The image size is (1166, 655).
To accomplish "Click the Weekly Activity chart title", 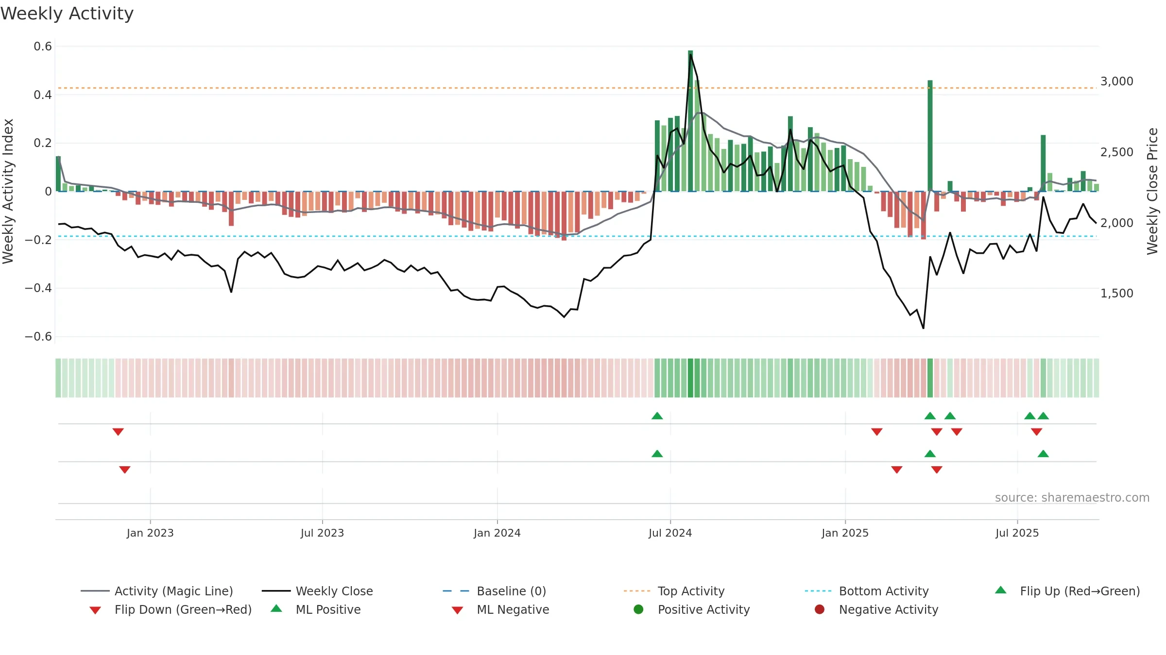I will tap(67, 14).
